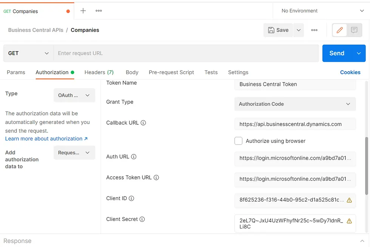Open the Settings tab
370x247 pixels.
point(238,72)
